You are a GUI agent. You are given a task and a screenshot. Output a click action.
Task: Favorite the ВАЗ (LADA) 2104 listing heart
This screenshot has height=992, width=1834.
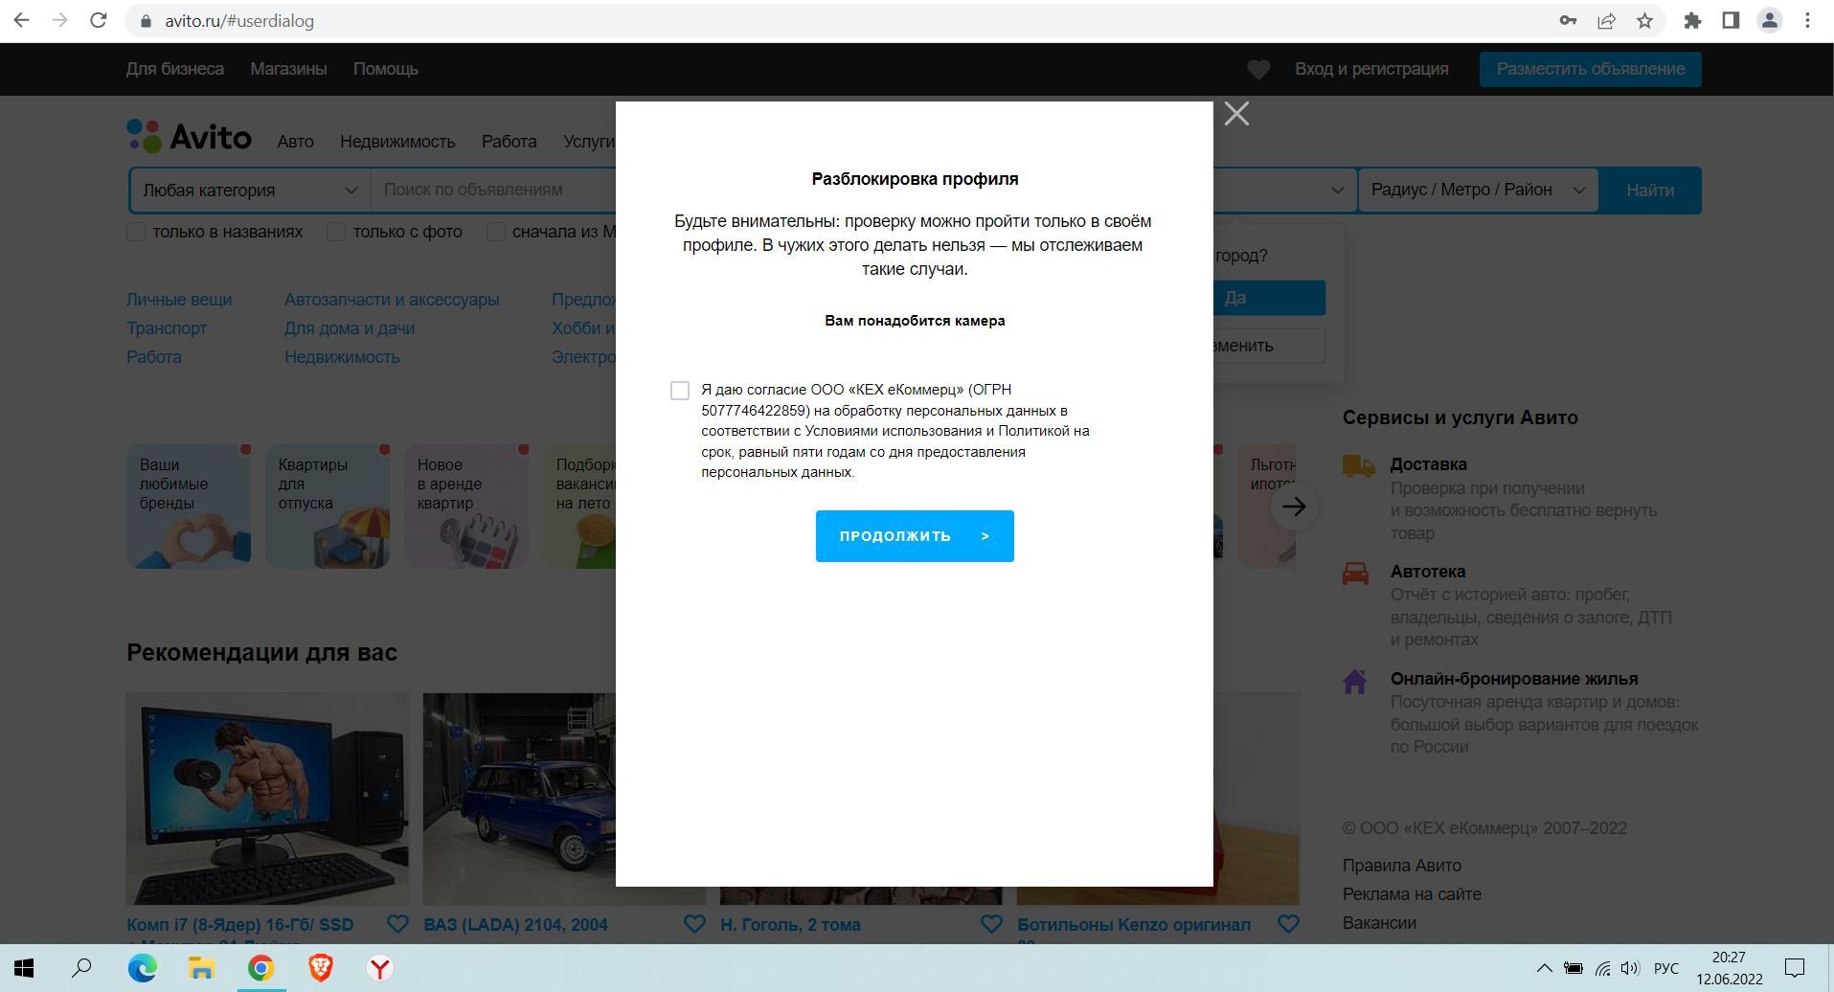[x=694, y=924]
